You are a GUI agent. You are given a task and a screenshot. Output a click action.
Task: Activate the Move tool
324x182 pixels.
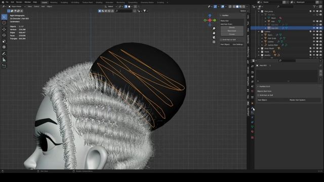[4, 29]
